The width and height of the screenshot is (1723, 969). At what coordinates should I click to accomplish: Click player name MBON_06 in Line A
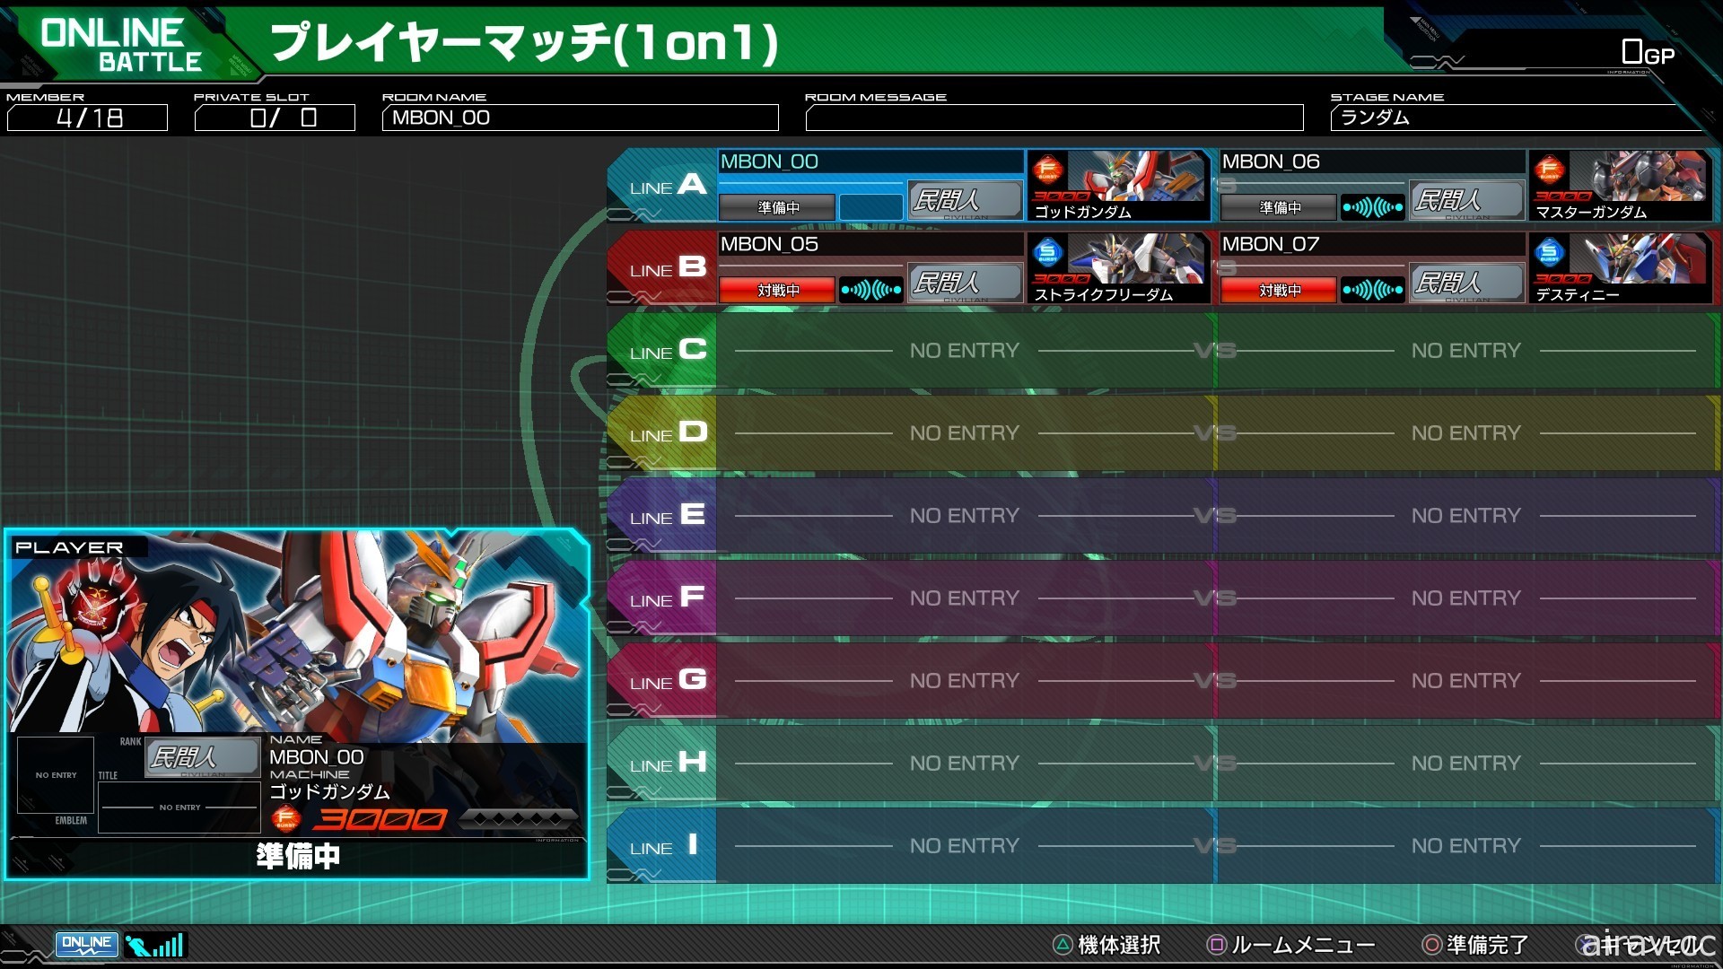1271,161
